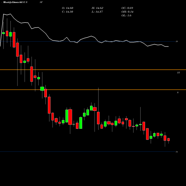Click the 'OH: 0.14' reading

click(x=127, y=12)
